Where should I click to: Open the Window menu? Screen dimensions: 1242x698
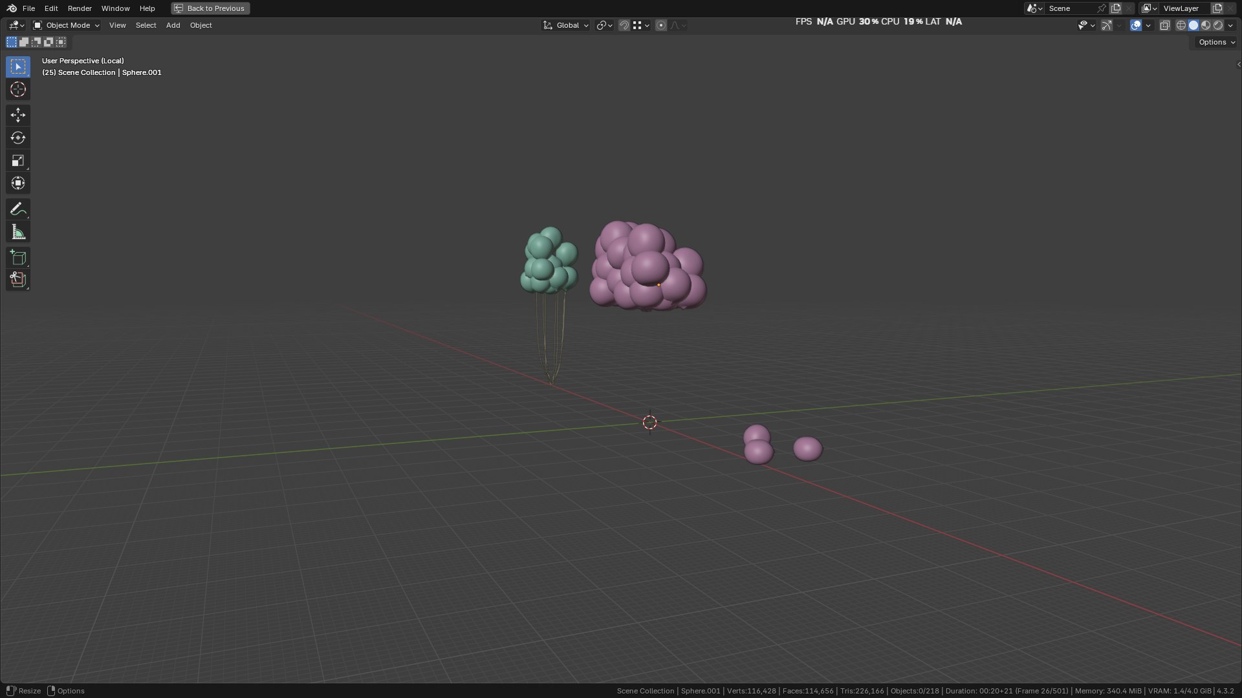pos(115,8)
